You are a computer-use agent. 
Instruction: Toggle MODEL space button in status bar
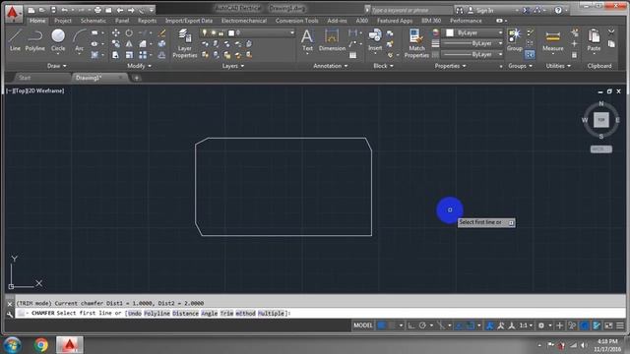363,325
